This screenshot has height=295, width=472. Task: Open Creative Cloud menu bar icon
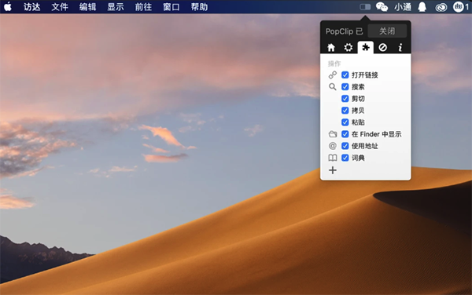(441, 7)
